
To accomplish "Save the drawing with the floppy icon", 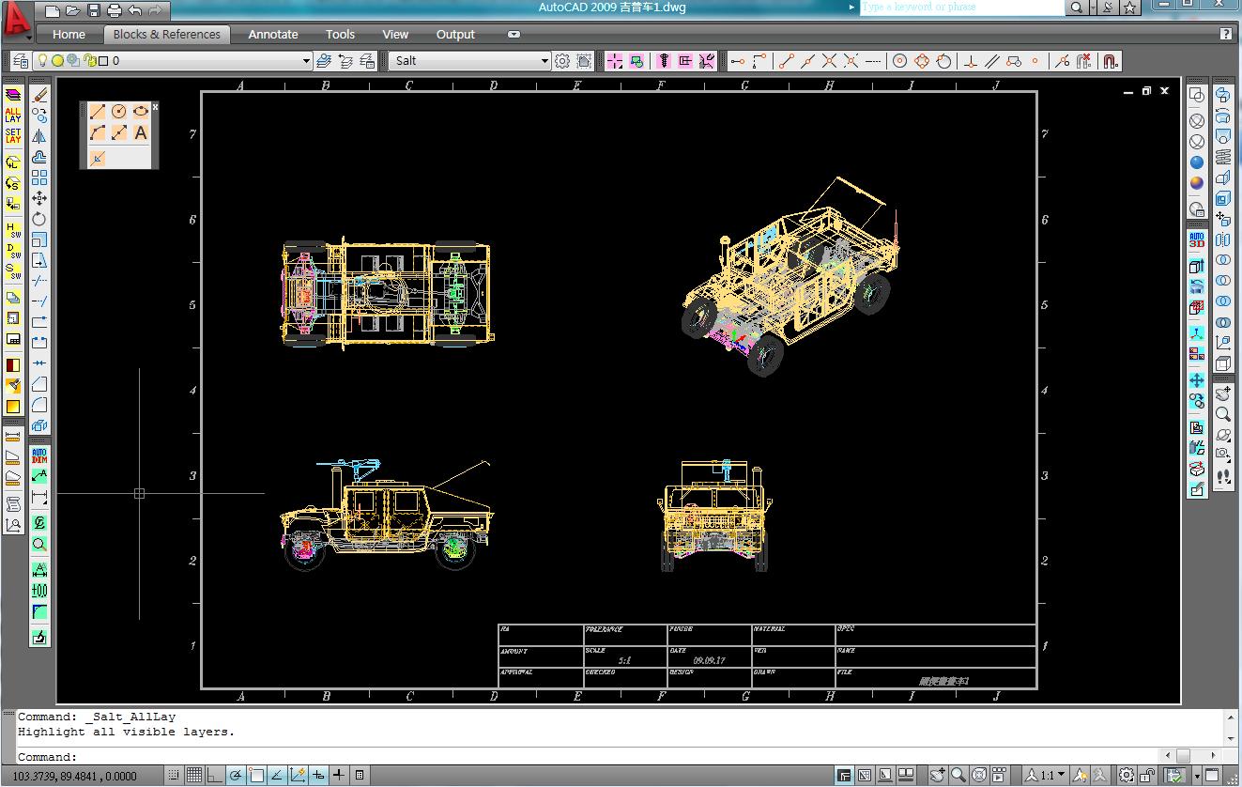I will click(93, 10).
